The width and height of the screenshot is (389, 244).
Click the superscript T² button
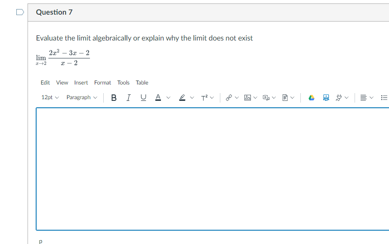204,98
